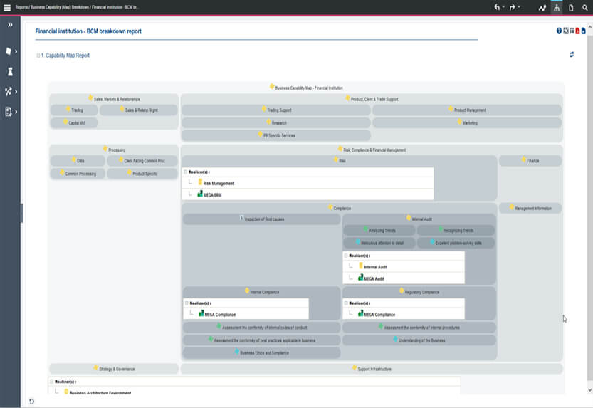Image resolution: width=593 pixels, height=408 pixels.
Task: Click the Analyzing Trends skill box
Action: (x=379, y=230)
